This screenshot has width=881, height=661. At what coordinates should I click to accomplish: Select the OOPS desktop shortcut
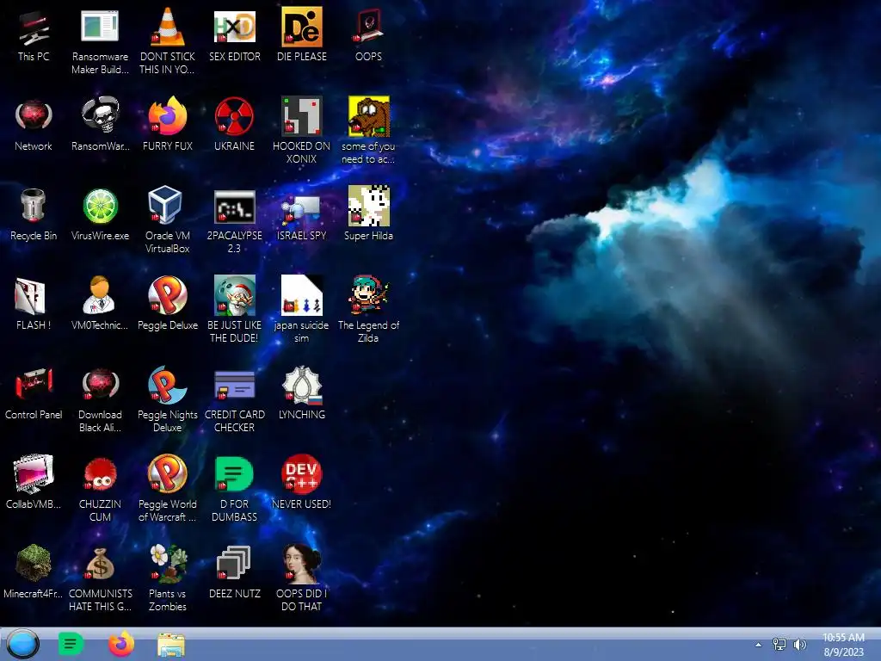(x=368, y=27)
